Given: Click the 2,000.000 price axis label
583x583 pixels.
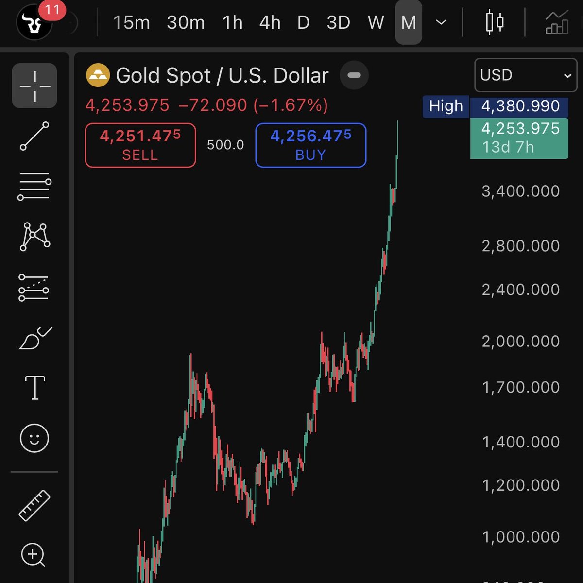Looking at the screenshot, I should [521, 341].
